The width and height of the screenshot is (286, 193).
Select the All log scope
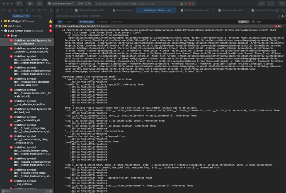[x=60, y=22]
